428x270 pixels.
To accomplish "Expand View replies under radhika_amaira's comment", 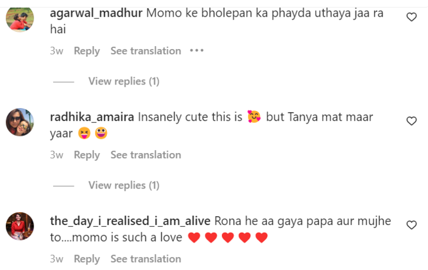I will 123,185.
